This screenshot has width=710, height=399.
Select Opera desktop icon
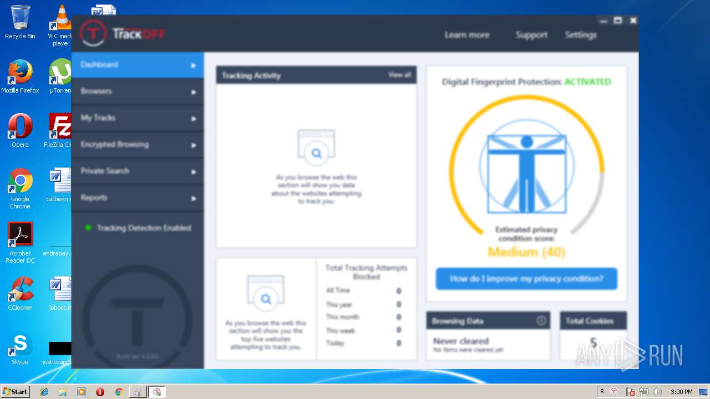tap(20, 131)
